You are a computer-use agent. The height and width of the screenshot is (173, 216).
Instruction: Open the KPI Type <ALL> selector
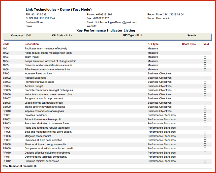139,35
